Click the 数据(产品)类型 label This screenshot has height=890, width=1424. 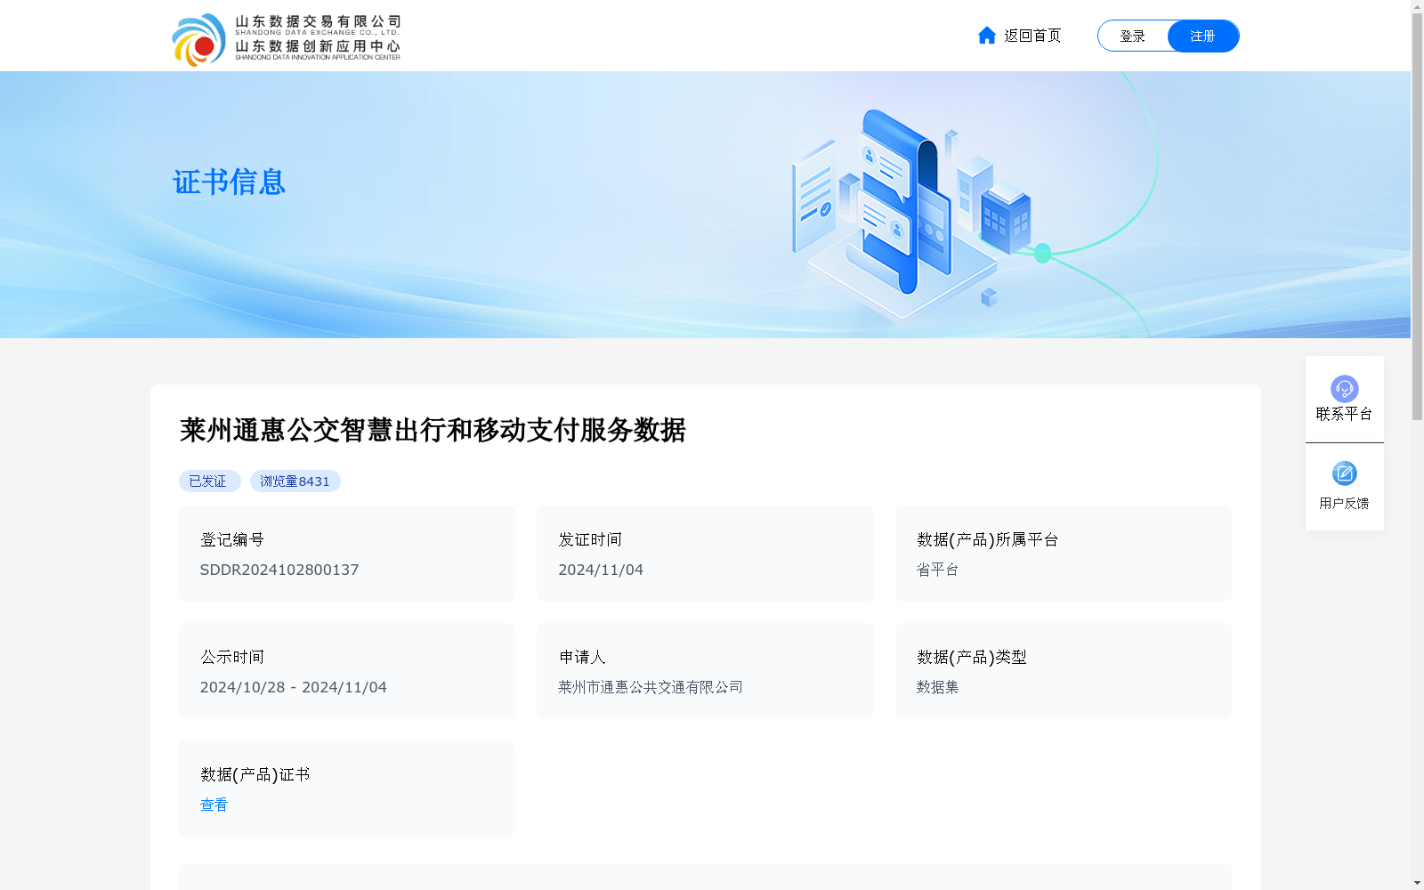tap(971, 657)
